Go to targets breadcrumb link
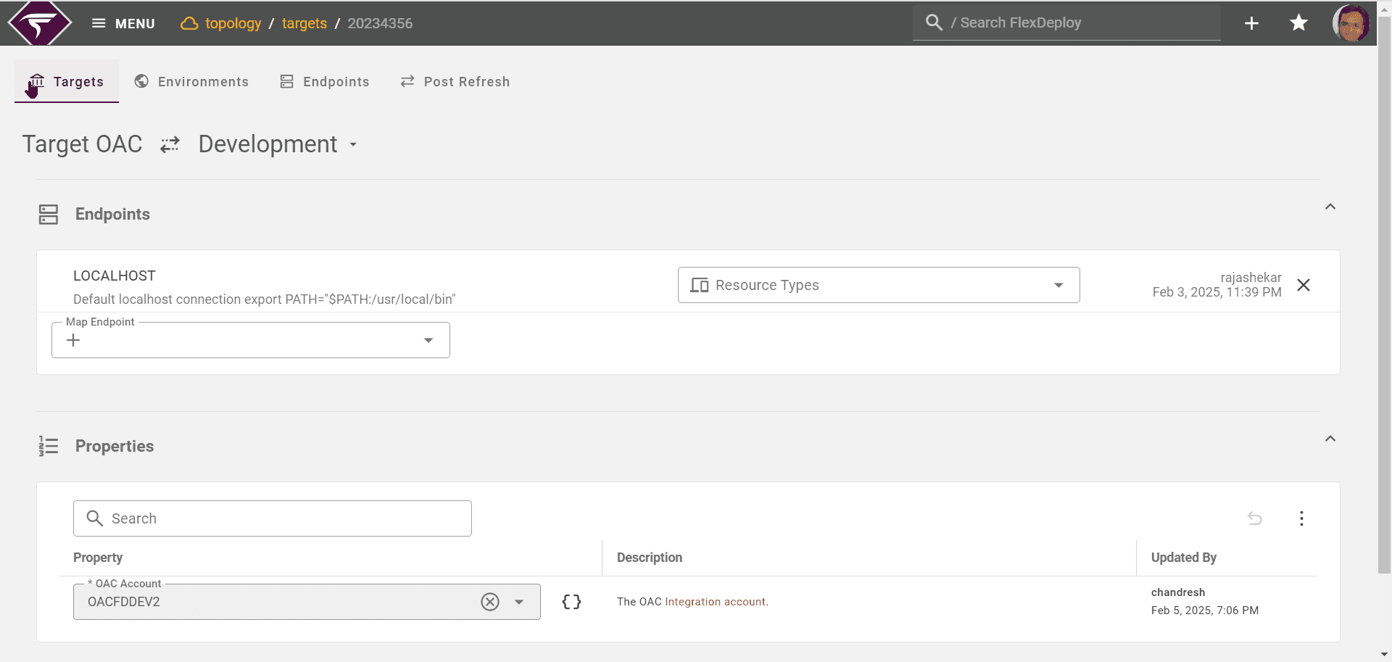The width and height of the screenshot is (1392, 662). tap(304, 23)
